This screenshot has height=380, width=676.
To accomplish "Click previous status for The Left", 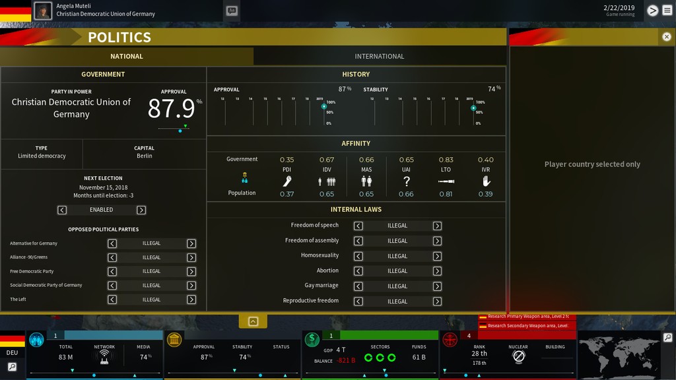I will tap(112, 300).
